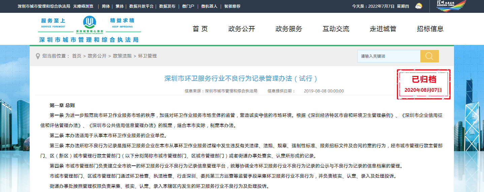Image resolution: width=484 pixels, height=192 pixels.
Task: Click the keyword search input field
Action: pos(389,56)
